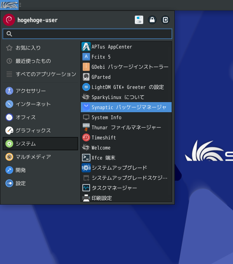
Task: Open Xfce terminal
Action: (126, 158)
